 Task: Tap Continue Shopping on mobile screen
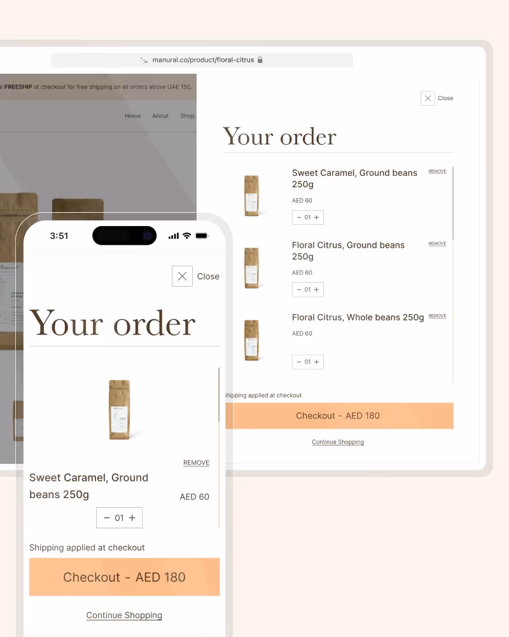coord(124,615)
